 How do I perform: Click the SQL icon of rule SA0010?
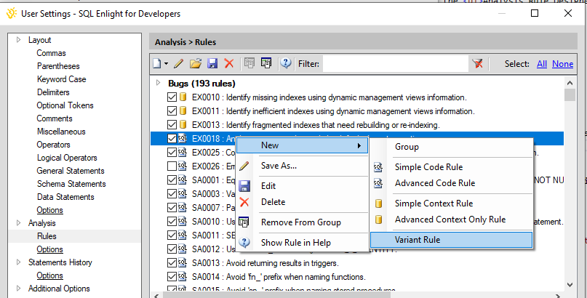coord(183,222)
